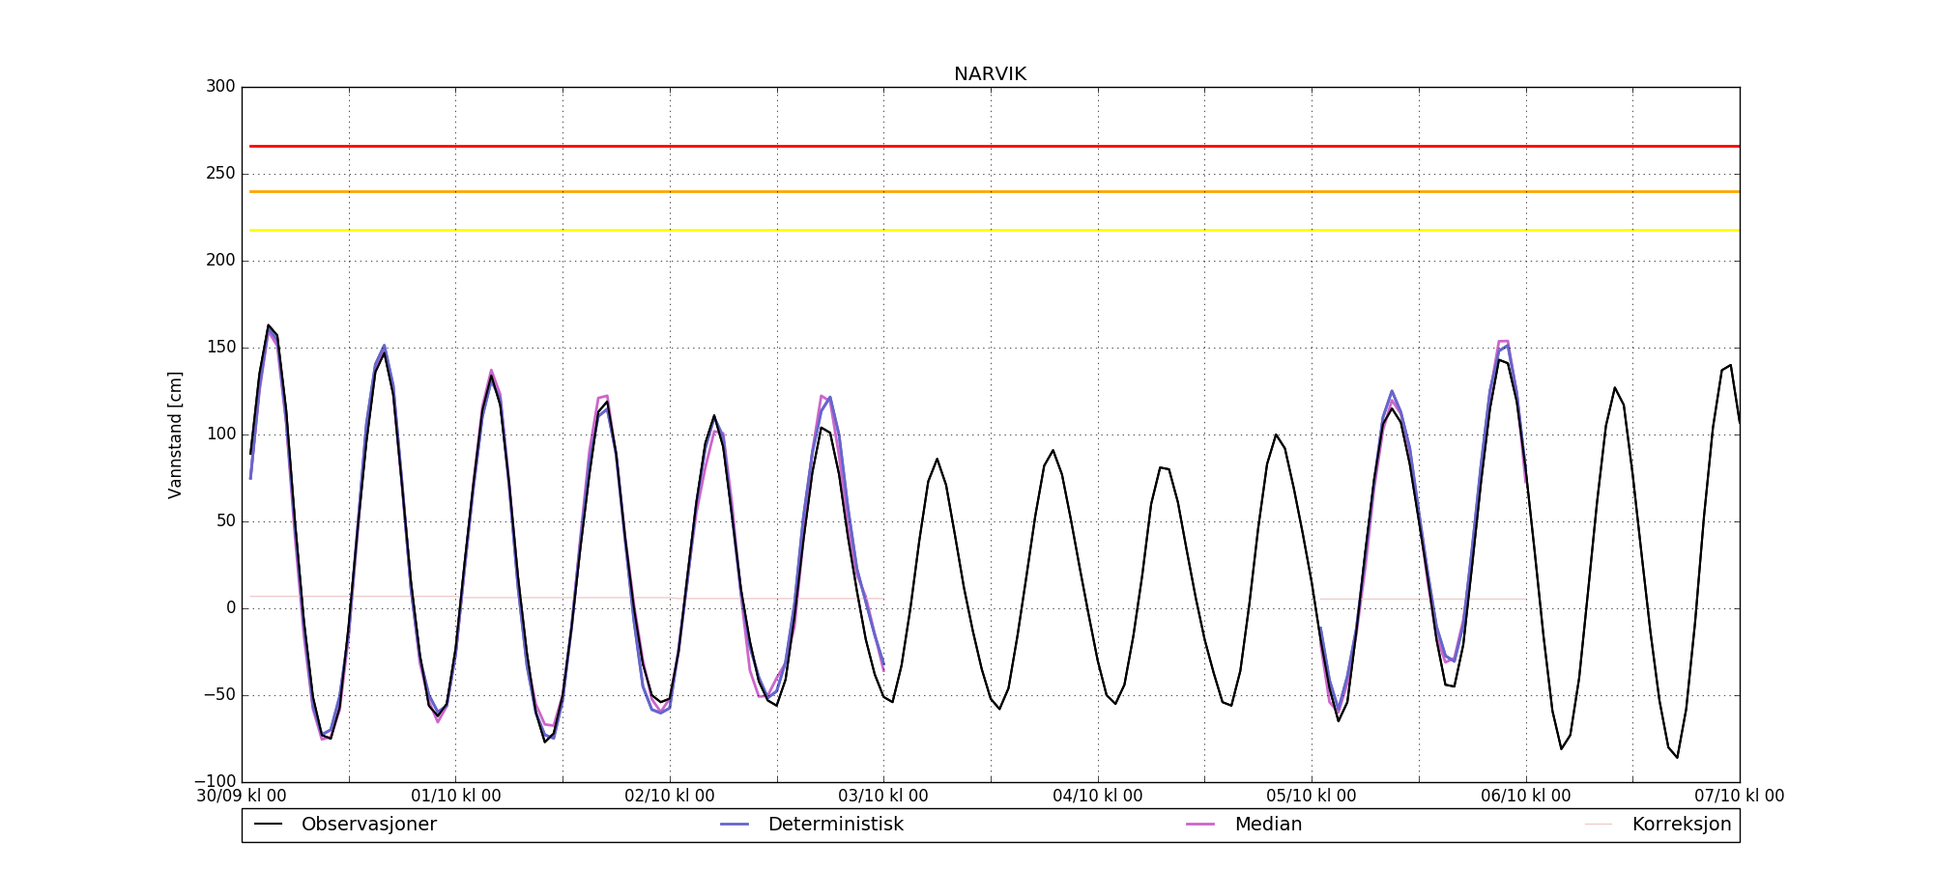Click the blue Deterministisk legend line sample
The width and height of the screenshot is (1933, 869).
point(735,825)
